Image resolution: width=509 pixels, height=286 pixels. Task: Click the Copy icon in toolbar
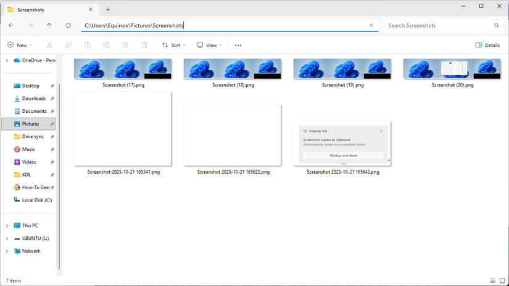68,45
